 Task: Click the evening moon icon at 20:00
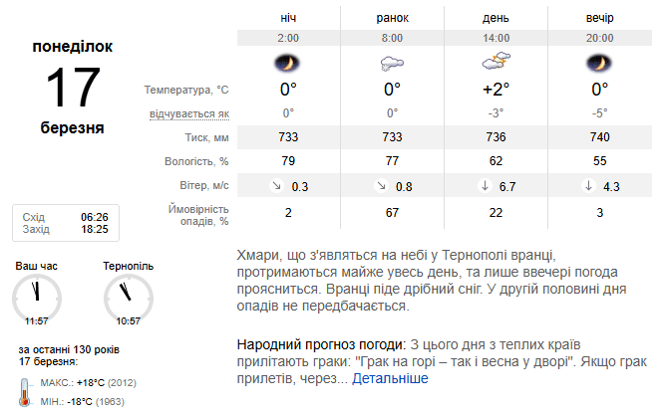pos(599,64)
